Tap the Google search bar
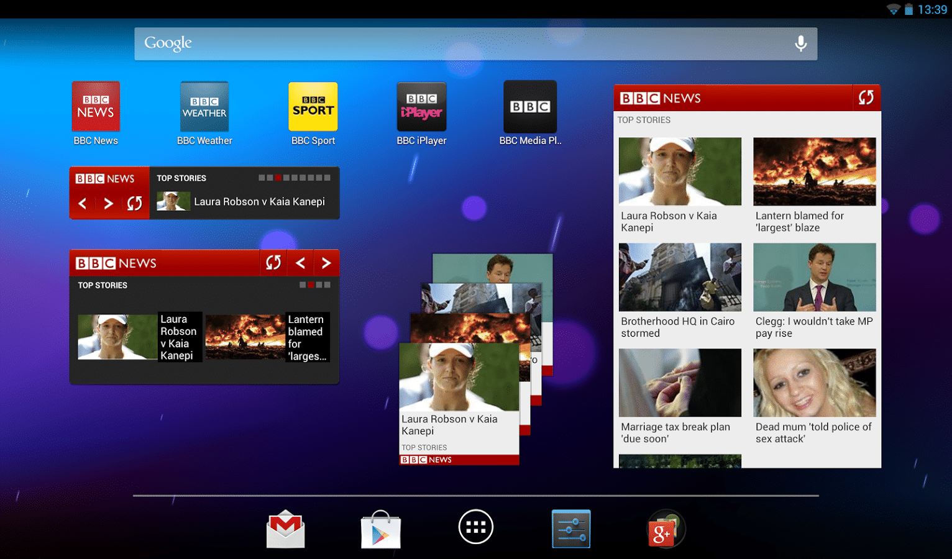The width and height of the screenshot is (952, 559). (475, 43)
